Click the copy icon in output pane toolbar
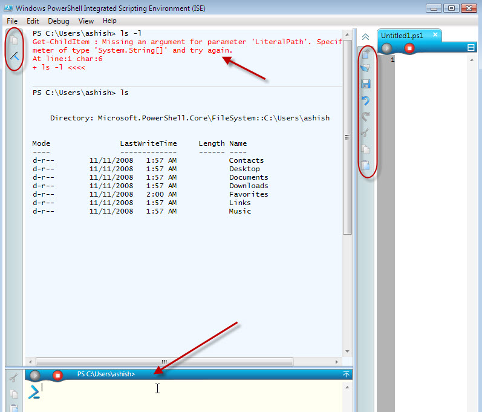 [x=14, y=40]
